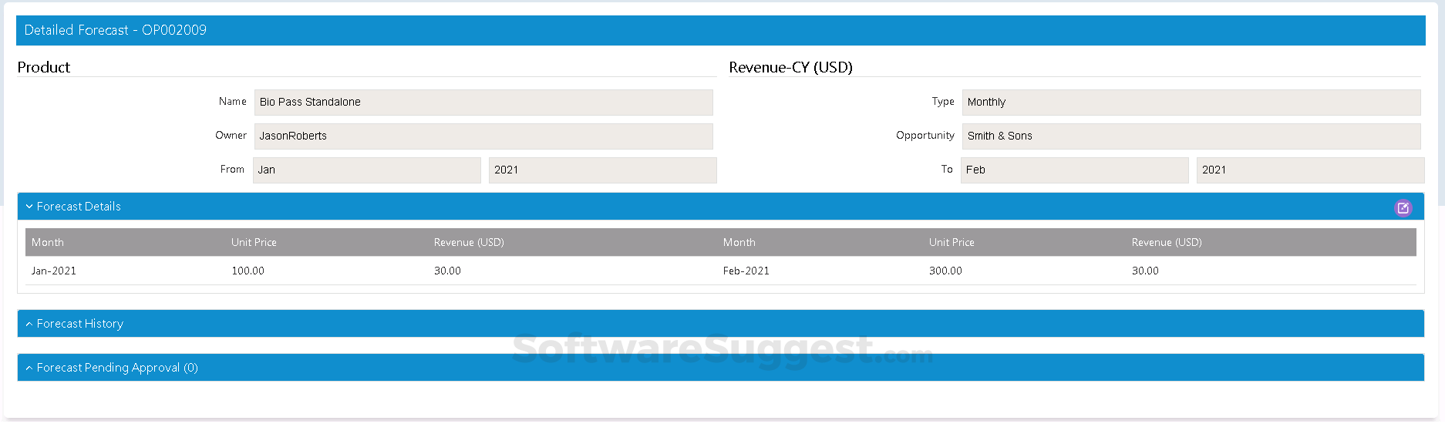Screen dimensions: 1445x424
Task: Click the 100.00 unit price value
Action: (248, 271)
